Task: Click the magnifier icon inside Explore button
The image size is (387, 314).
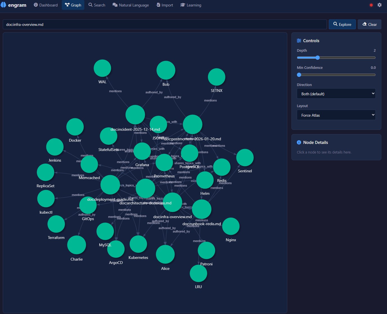Action: (335, 24)
